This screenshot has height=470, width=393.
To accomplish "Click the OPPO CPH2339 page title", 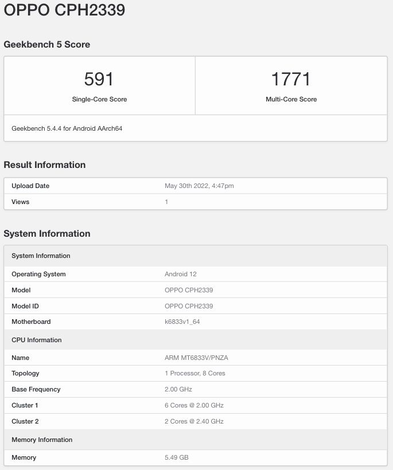I will (64, 10).
